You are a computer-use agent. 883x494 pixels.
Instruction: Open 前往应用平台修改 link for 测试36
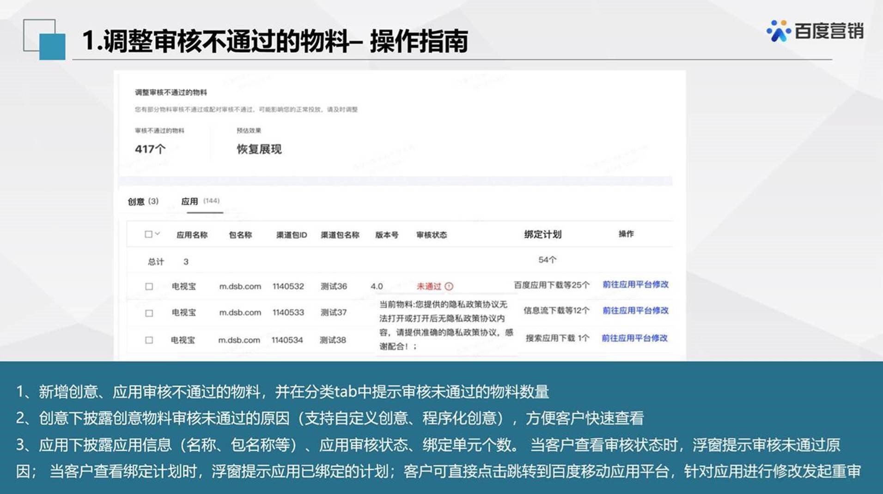coord(635,284)
